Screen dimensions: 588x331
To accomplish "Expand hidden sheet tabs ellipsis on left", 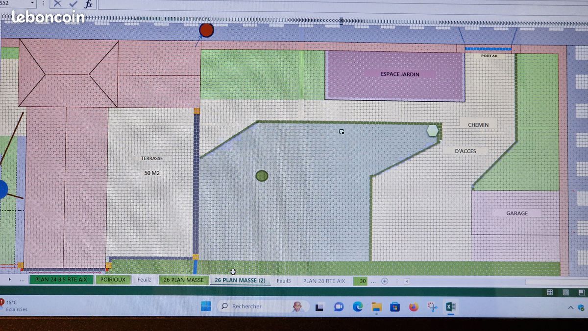I will tap(22, 281).
